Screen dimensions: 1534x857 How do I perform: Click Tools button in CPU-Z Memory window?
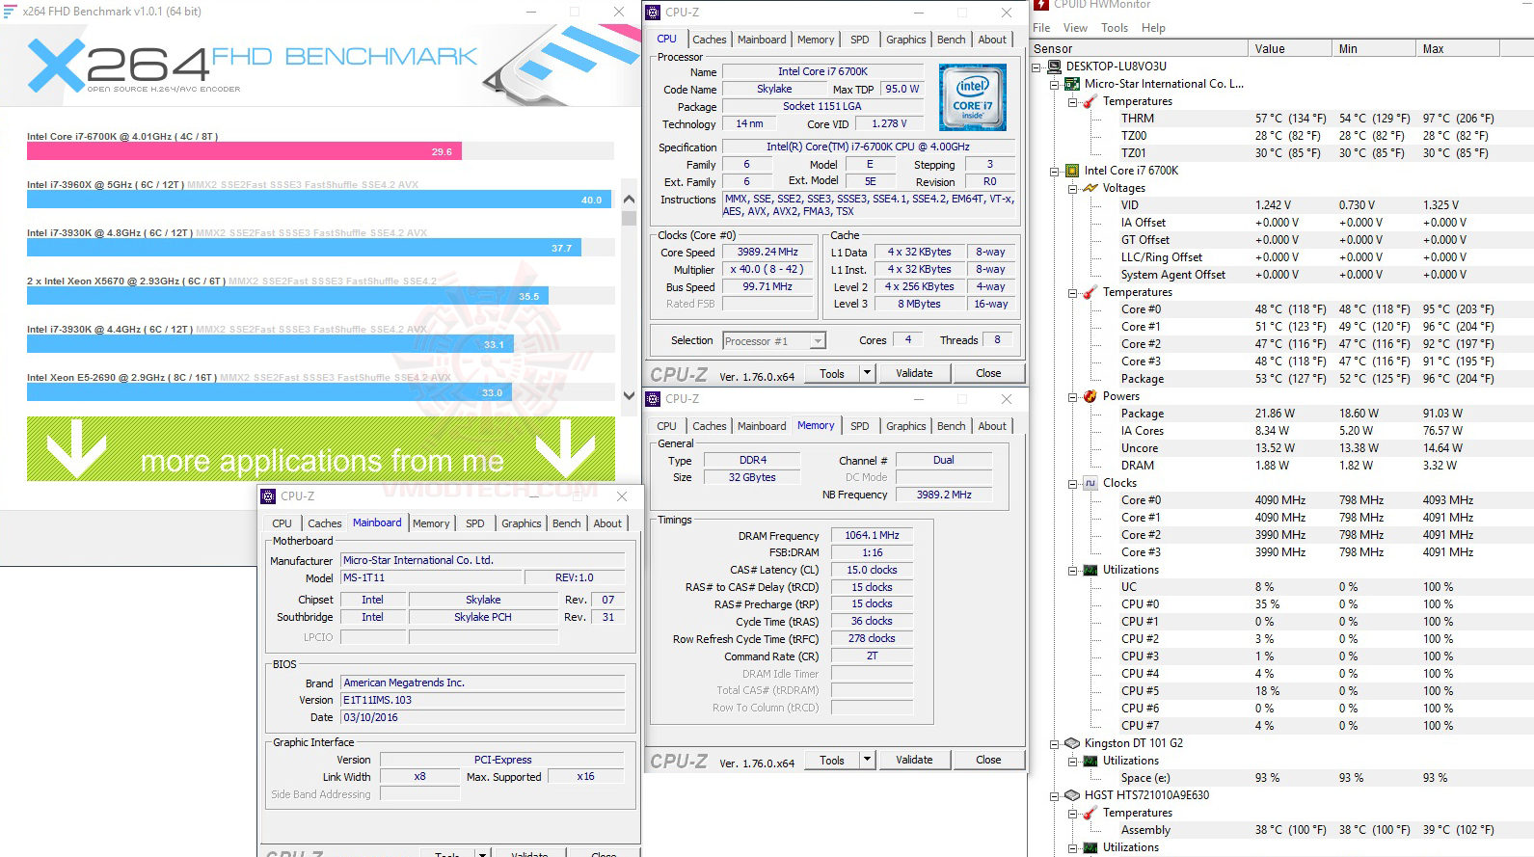[832, 760]
